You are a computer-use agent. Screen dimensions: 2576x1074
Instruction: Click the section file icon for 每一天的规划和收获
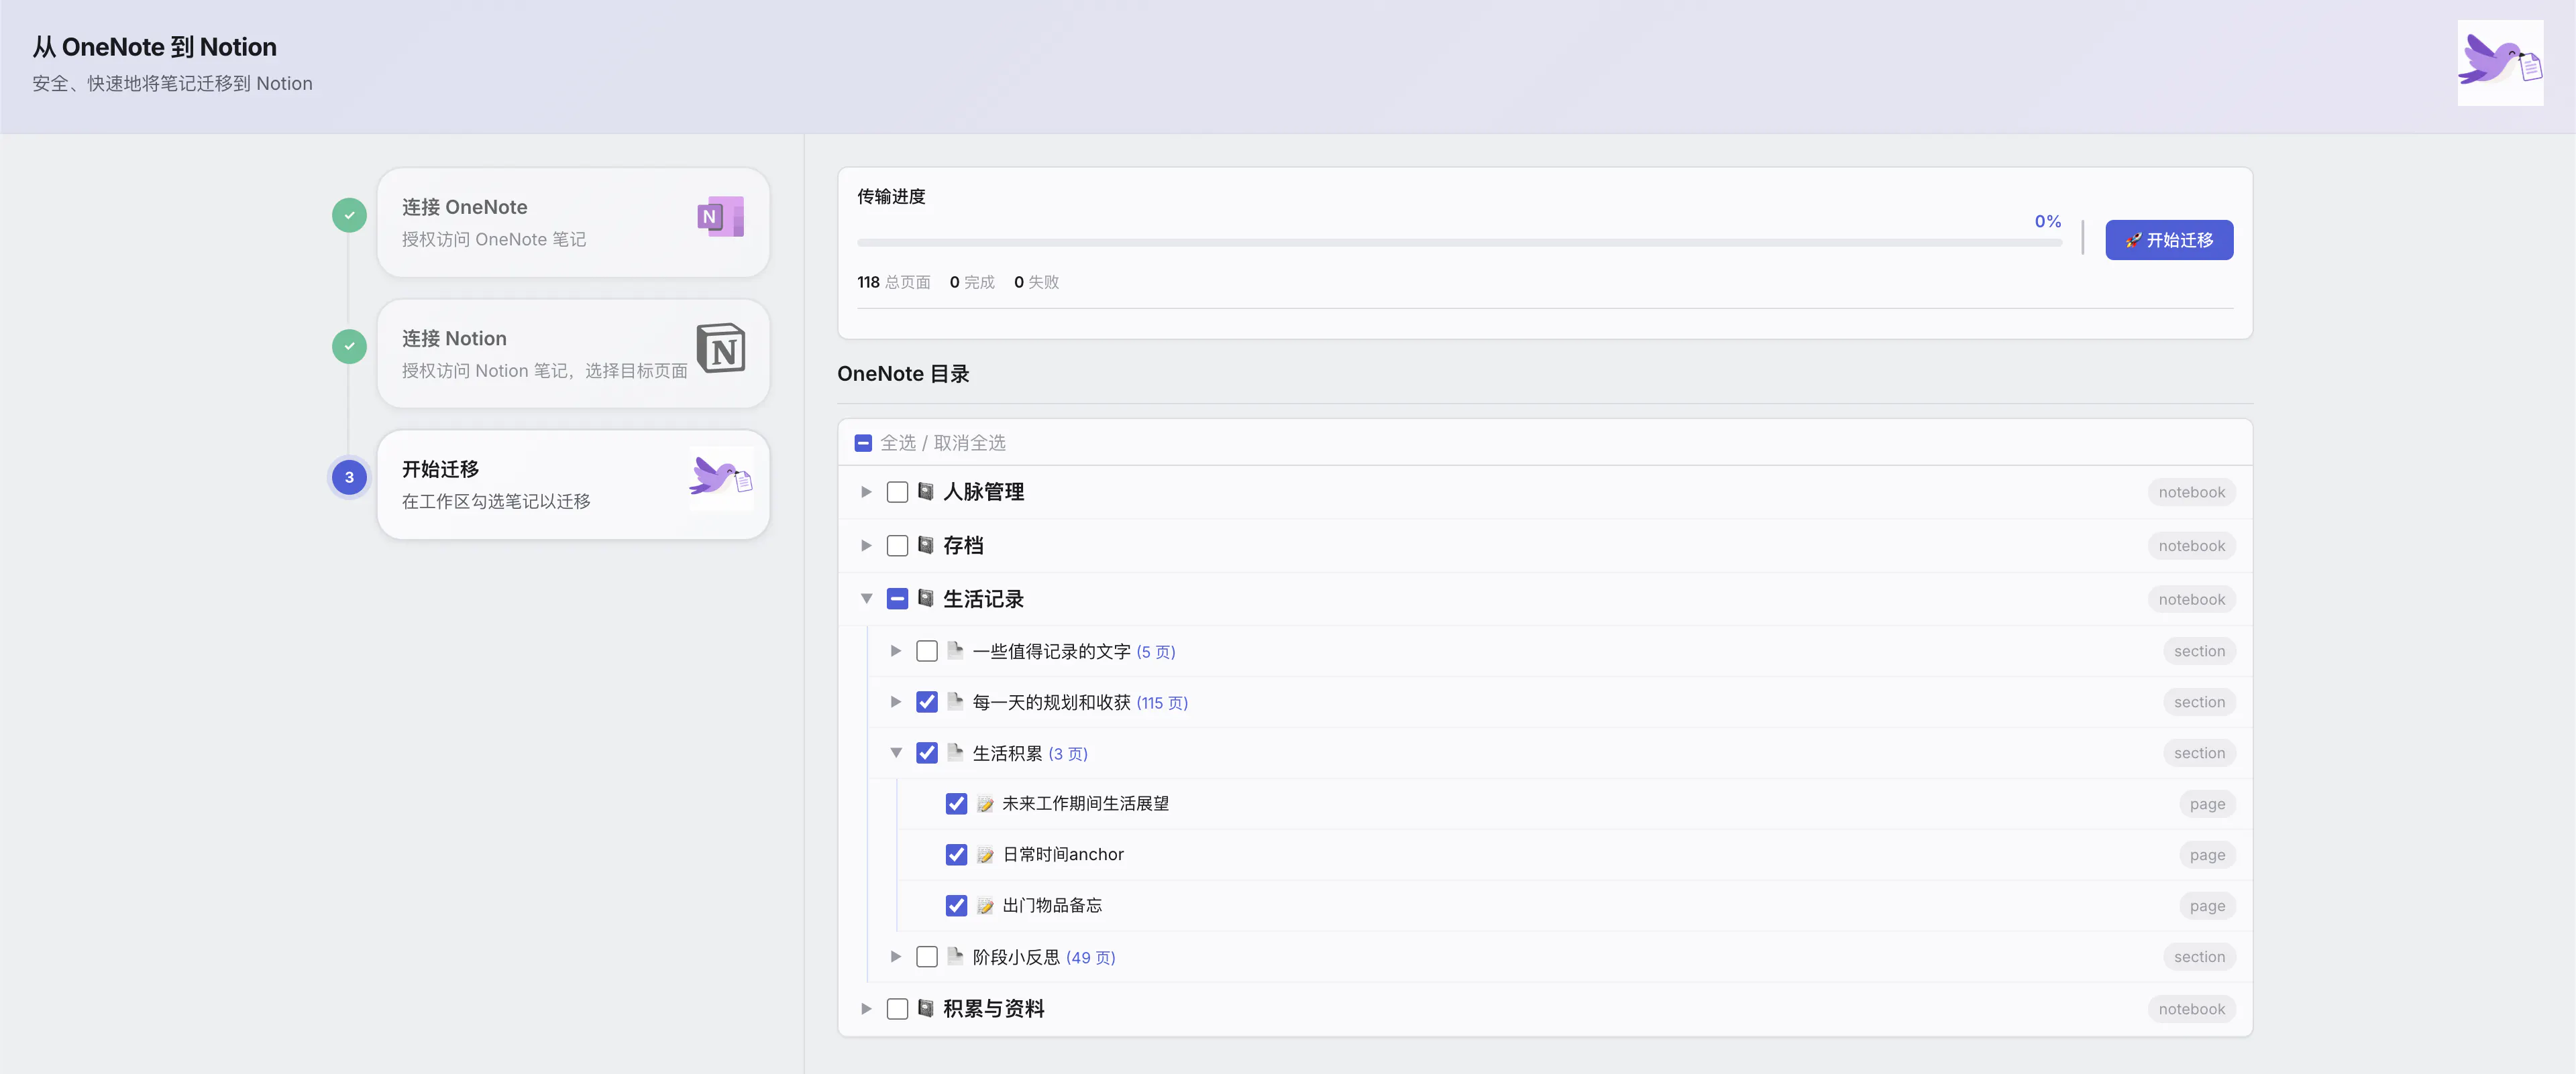[955, 701]
